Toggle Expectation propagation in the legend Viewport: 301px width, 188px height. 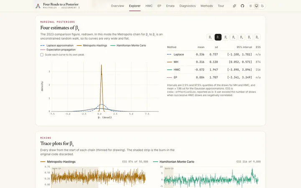[58, 50]
